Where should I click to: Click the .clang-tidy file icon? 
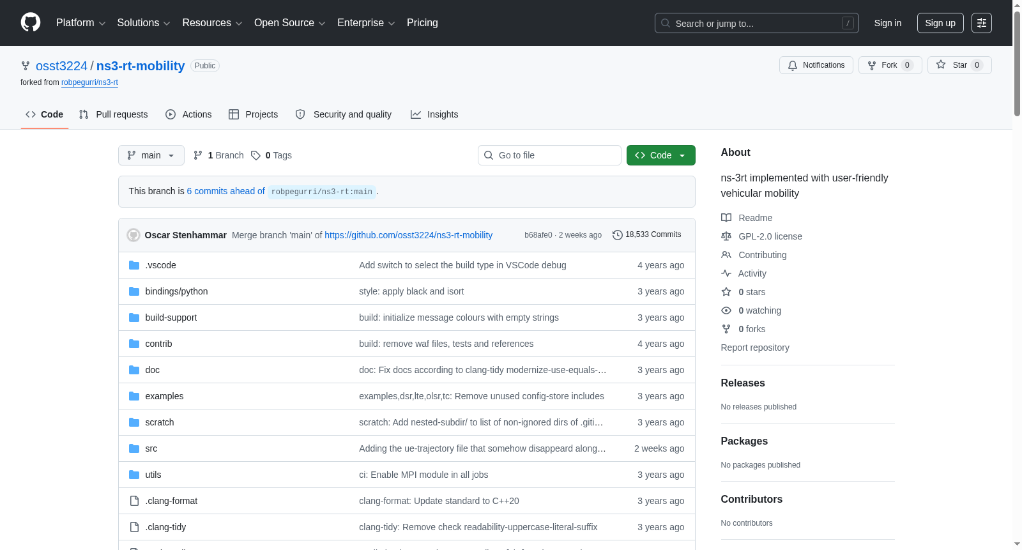click(134, 527)
